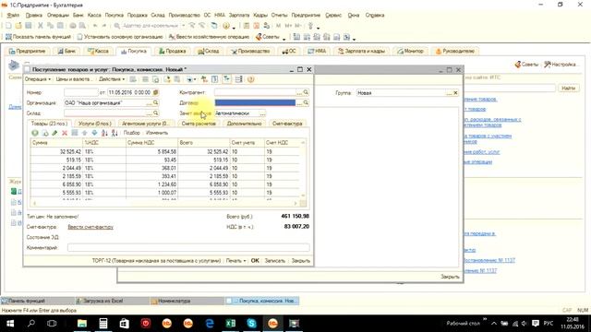This screenshot has width=591, height=332.
Task: Open the Отчеты menu in the menu bar
Action: point(279,15)
